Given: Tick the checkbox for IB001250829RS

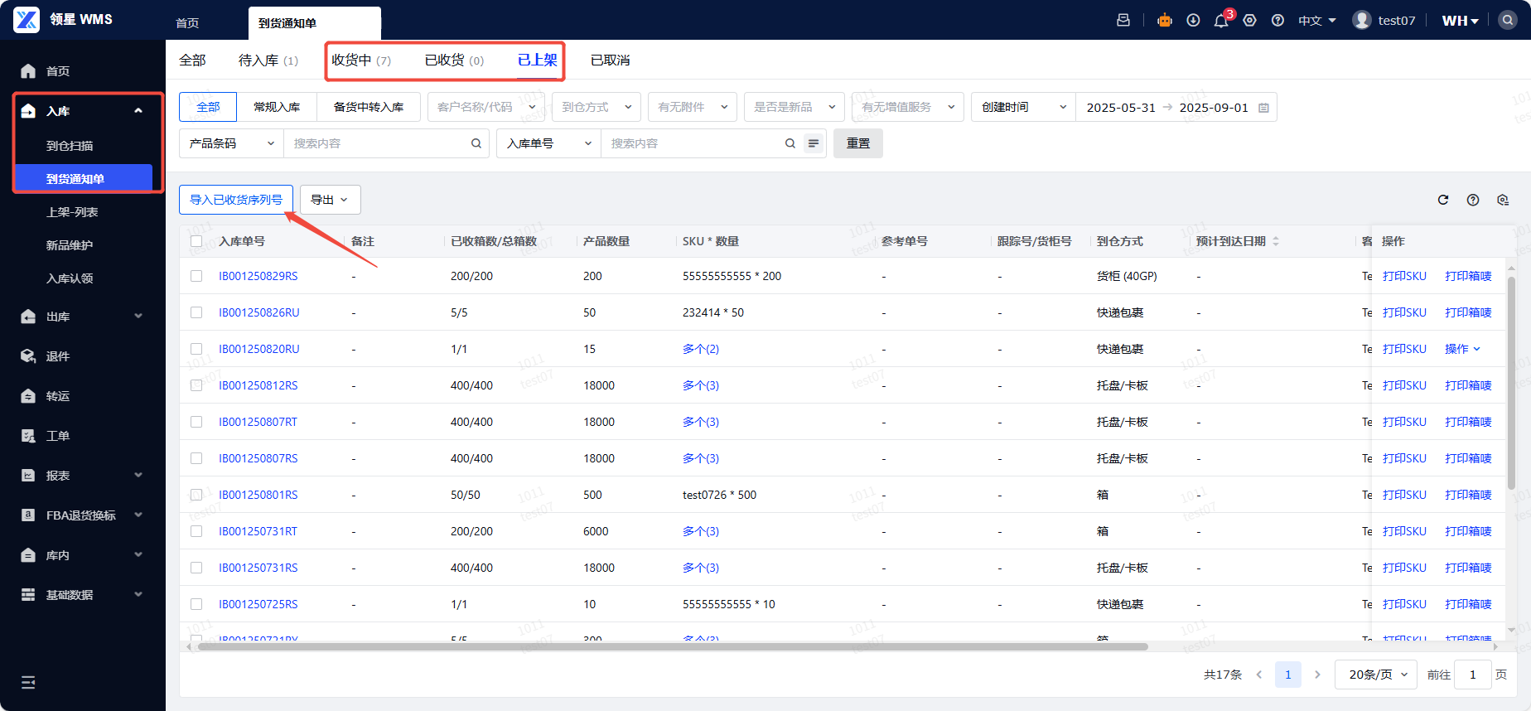Looking at the screenshot, I should coord(196,276).
